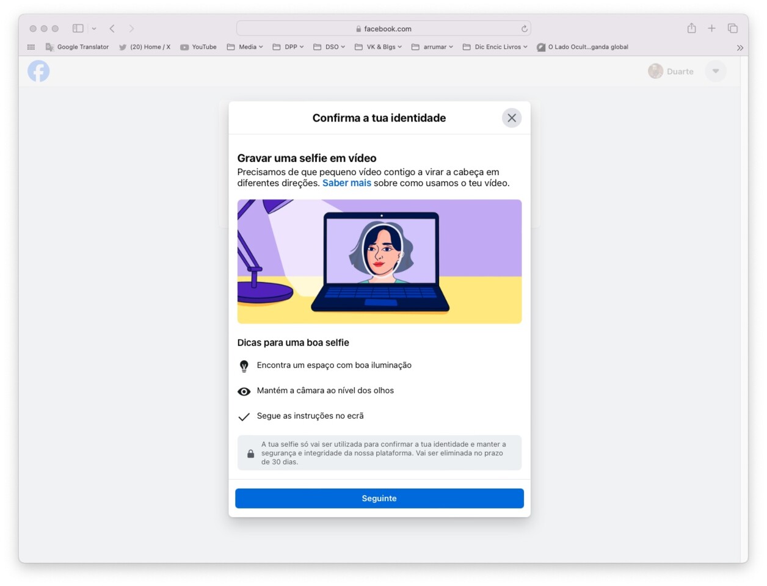Expand the overflow bookmarks chevron
Image resolution: width=767 pixels, height=586 pixels.
[x=740, y=47]
